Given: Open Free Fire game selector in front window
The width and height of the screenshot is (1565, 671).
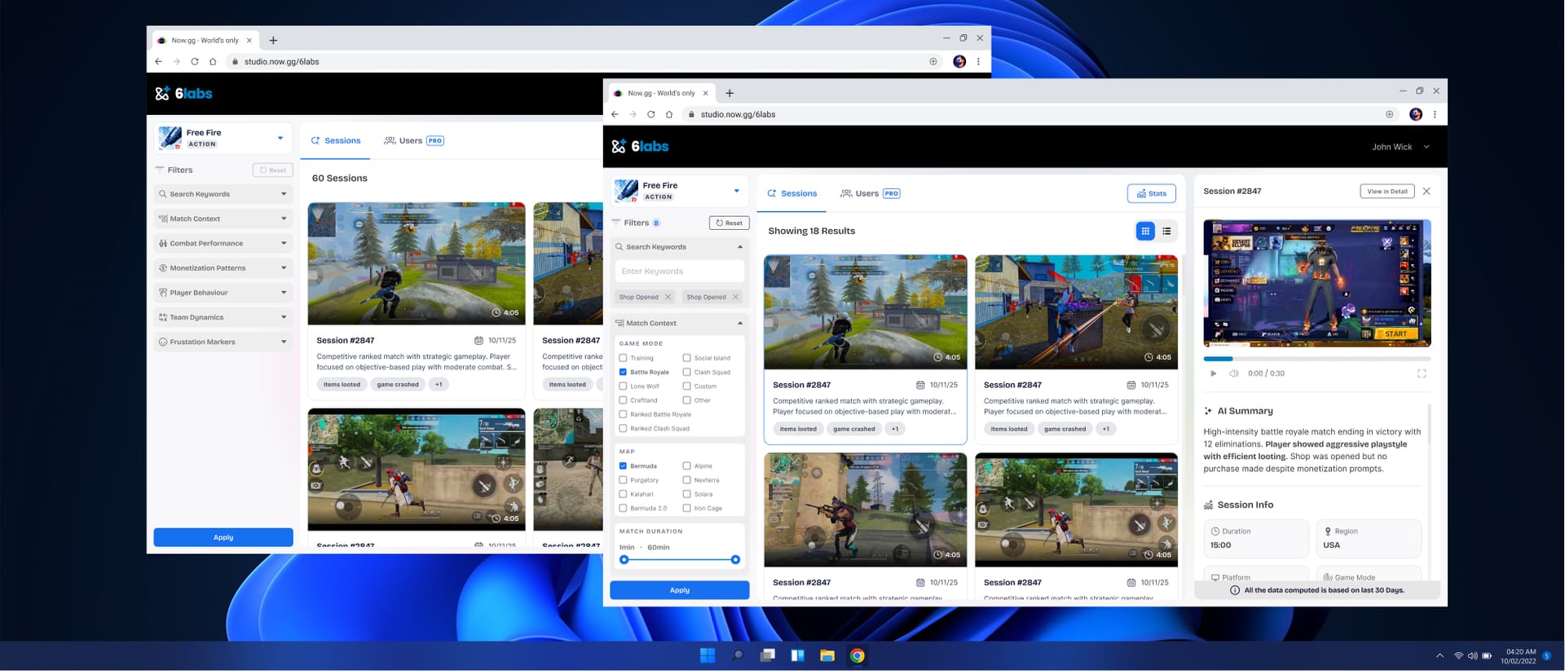Looking at the screenshot, I should point(679,191).
